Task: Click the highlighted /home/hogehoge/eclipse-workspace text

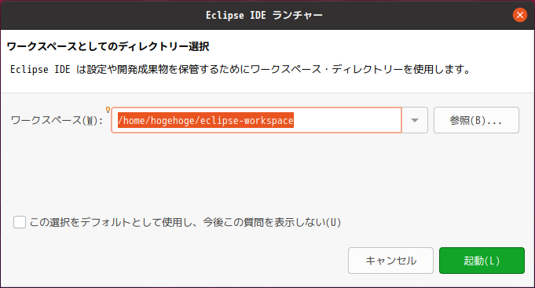Action: [x=206, y=120]
